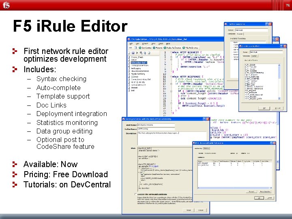Viewport: 292px width, 219px height.
Task: Click the Reset Statistics button
Action: (x=265, y=191)
